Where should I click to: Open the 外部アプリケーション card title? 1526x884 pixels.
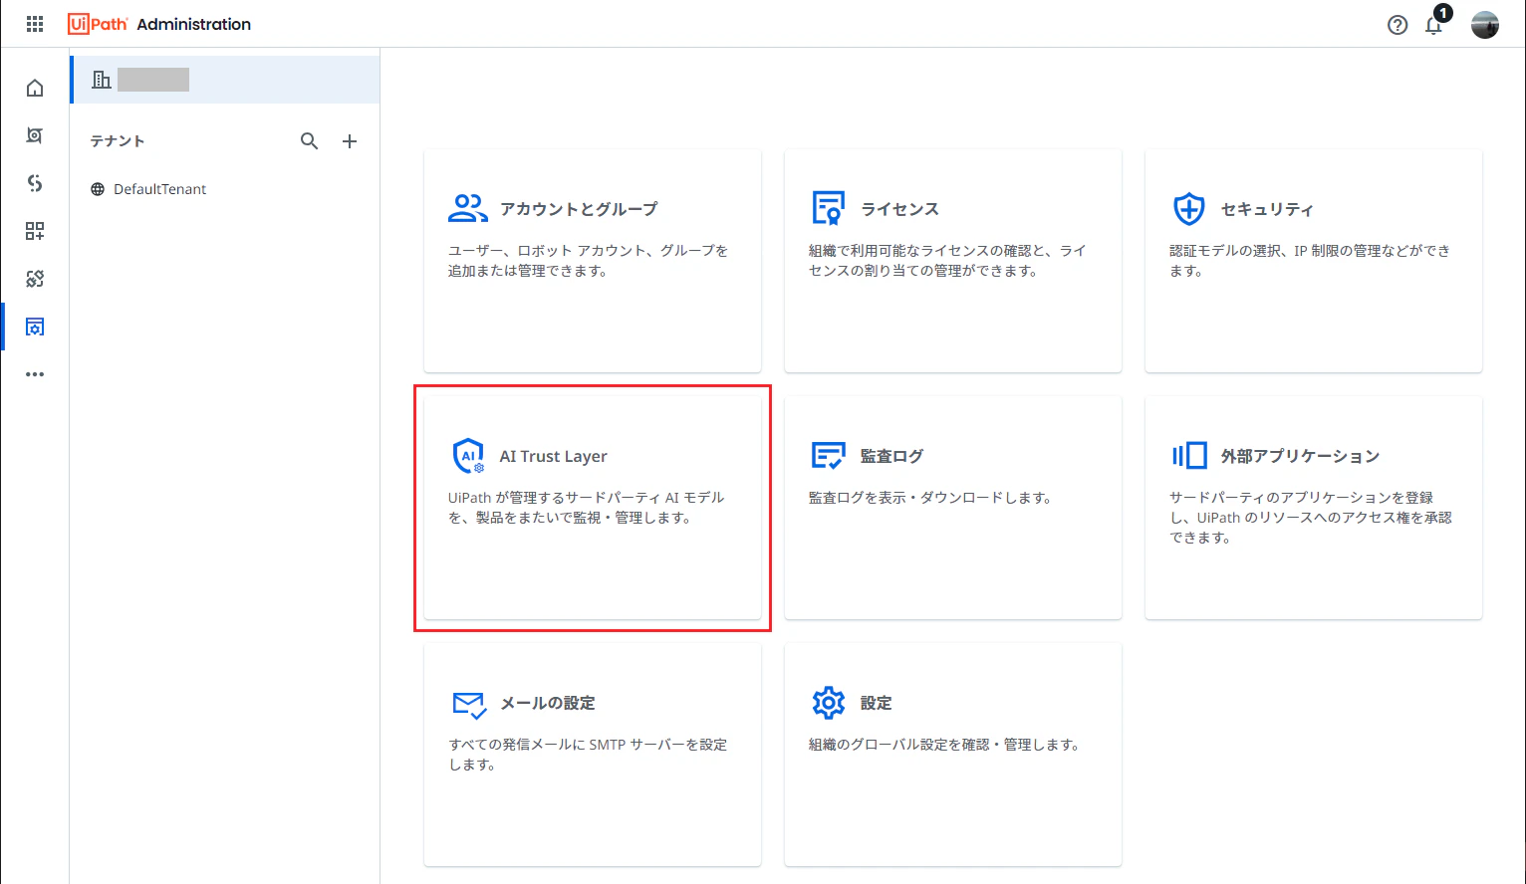point(1300,456)
